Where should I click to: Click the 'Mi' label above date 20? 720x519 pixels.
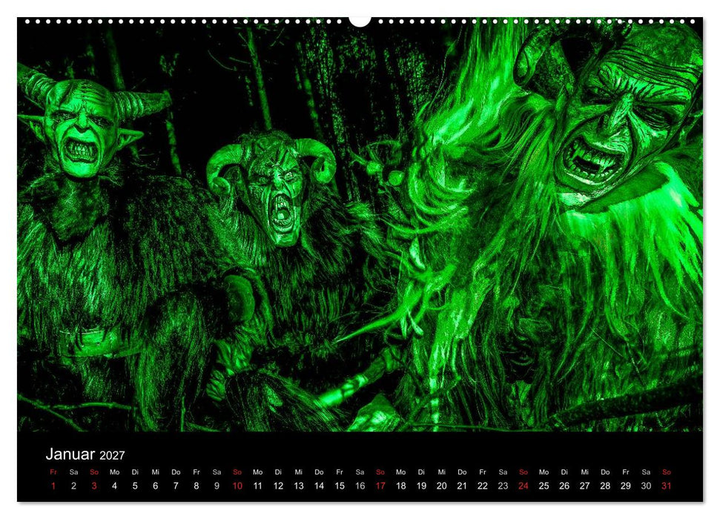(442, 472)
